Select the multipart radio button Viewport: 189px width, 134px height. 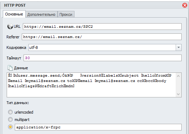tap(10, 120)
